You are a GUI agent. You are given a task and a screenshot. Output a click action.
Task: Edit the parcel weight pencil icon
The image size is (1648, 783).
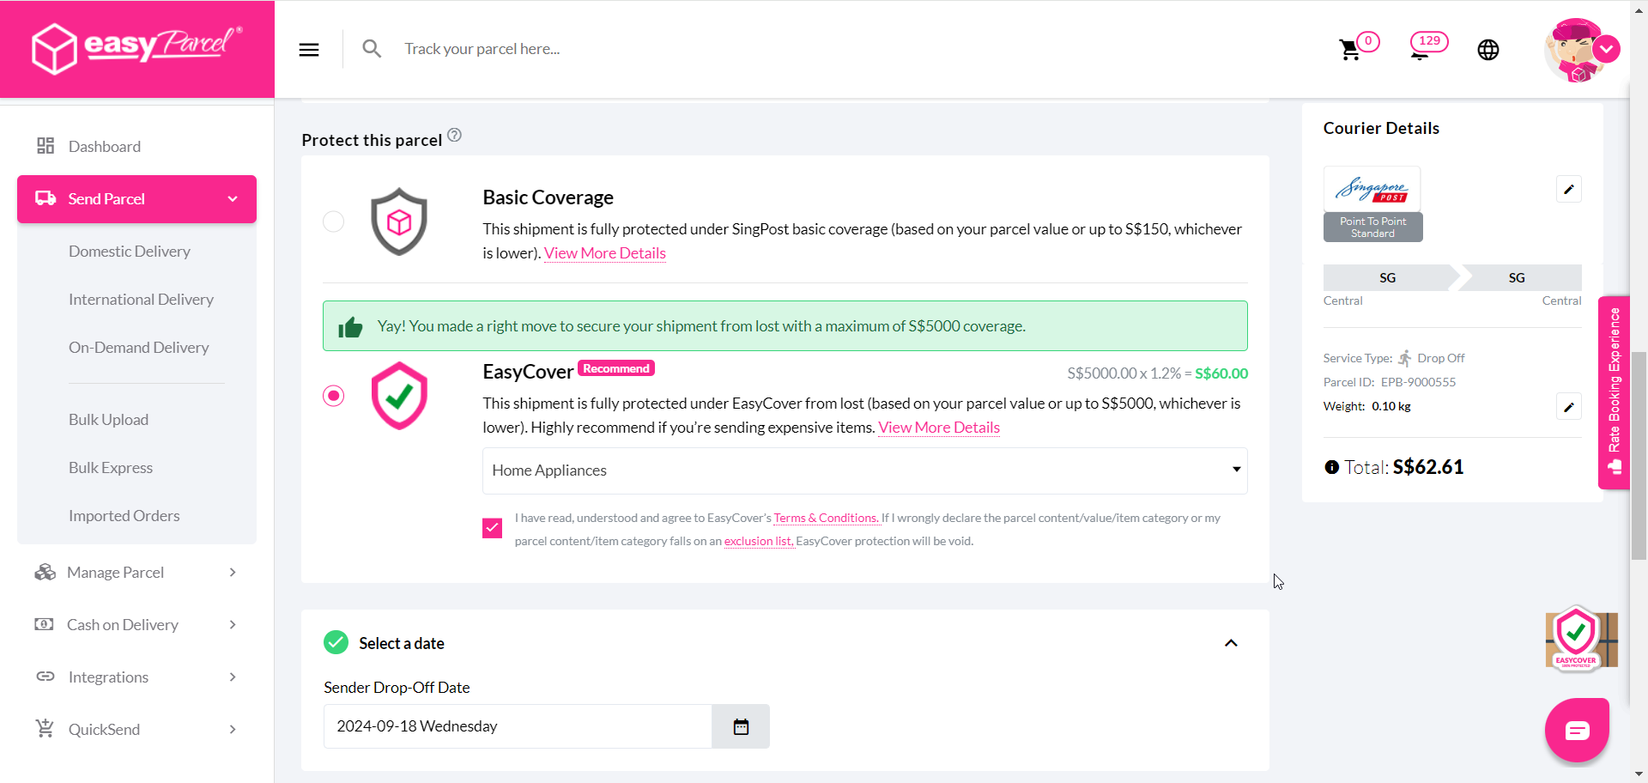point(1569,406)
